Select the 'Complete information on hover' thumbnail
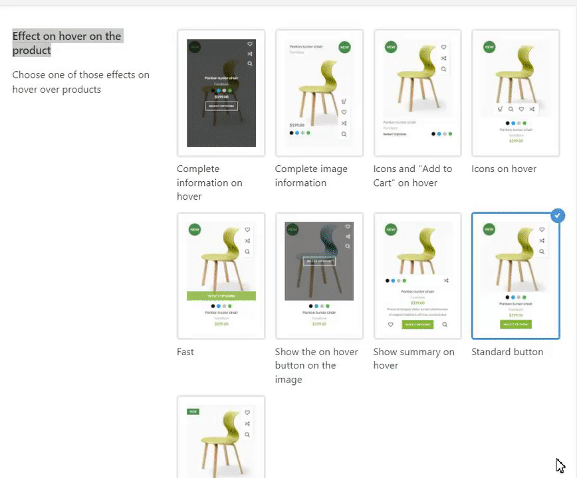This screenshot has width=577, height=478. [x=221, y=93]
